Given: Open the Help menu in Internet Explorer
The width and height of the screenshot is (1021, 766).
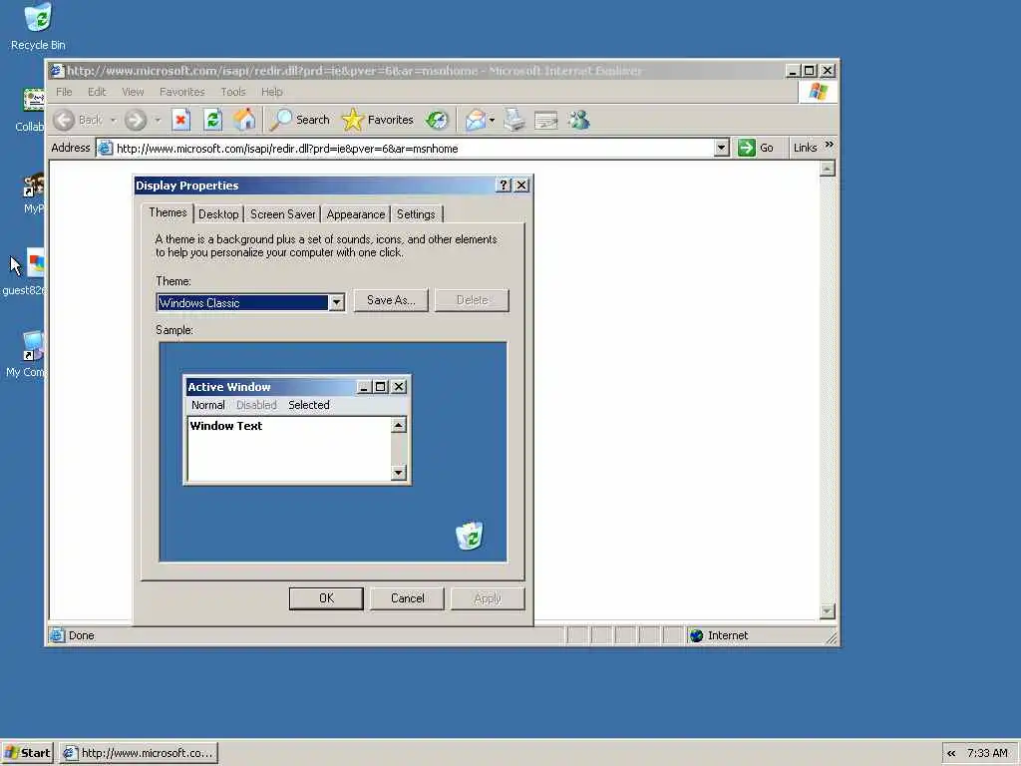Looking at the screenshot, I should pyautogui.click(x=272, y=92).
